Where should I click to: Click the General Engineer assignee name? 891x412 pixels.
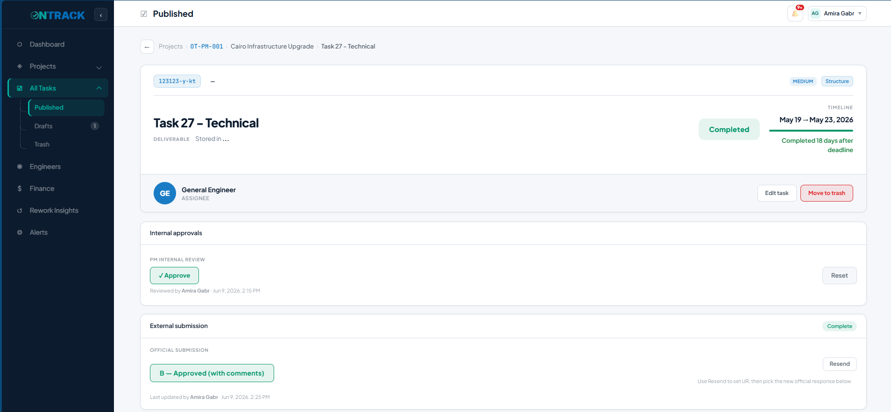(x=209, y=190)
